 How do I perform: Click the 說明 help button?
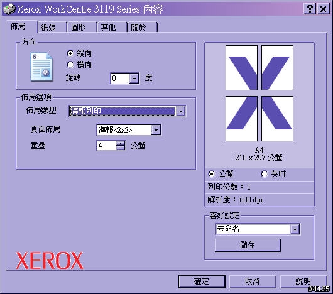click(303, 281)
